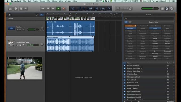Expand the Favorites dropdown arrow
Viewport: 181px width, 102px height.
pyautogui.click(x=148, y=26)
